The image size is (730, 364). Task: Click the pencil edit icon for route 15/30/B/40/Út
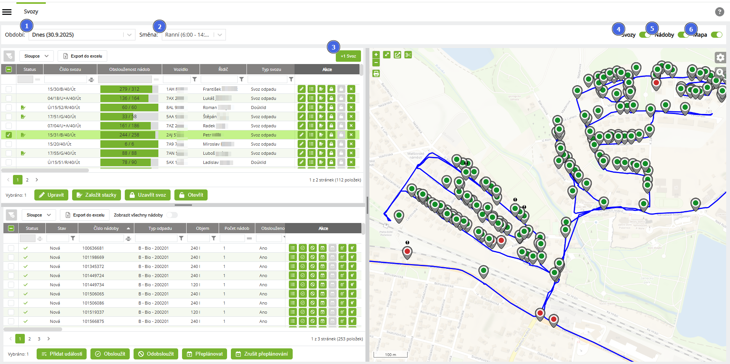click(301, 89)
